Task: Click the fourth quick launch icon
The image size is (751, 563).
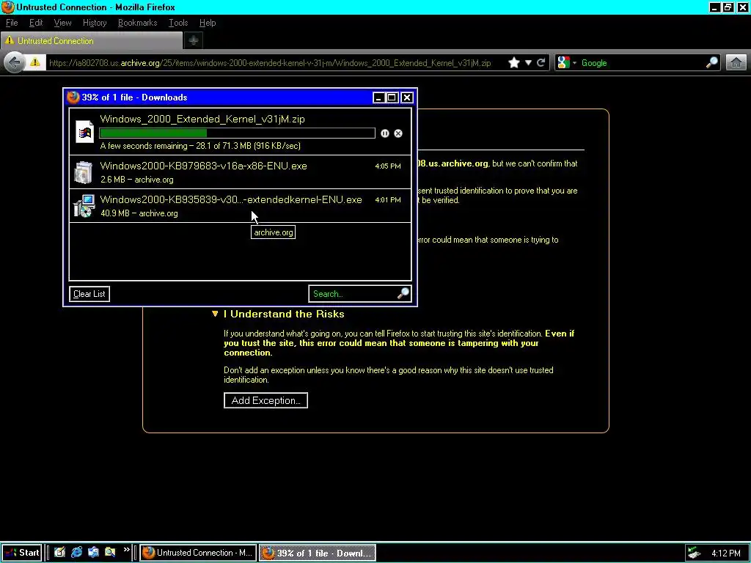Action: (110, 553)
